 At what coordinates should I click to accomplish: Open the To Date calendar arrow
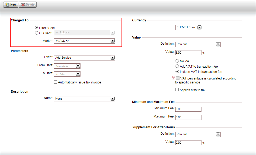tap(78, 74)
